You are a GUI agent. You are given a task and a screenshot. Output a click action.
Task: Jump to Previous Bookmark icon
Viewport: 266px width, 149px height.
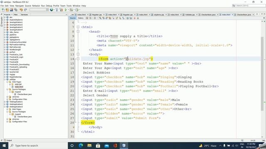[x=117, y=18]
